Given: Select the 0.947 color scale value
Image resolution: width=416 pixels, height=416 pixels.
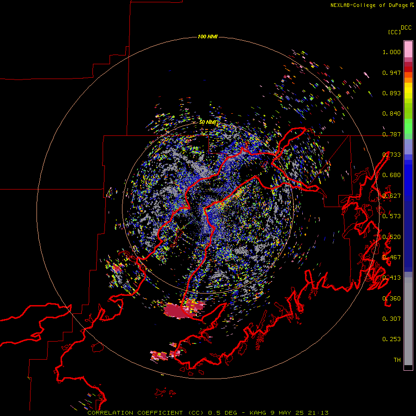Looking at the screenshot, I should [392, 73].
